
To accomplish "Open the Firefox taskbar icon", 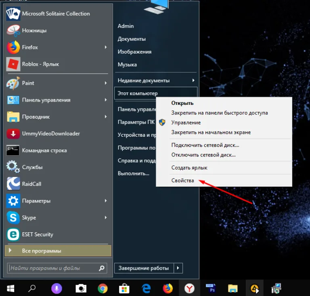I will point(168,288).
